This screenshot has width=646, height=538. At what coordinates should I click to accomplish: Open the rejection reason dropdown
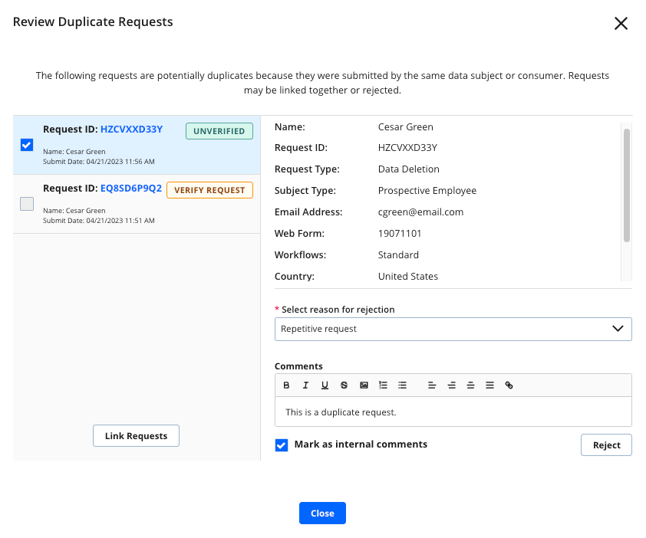(x=453, y=329)
